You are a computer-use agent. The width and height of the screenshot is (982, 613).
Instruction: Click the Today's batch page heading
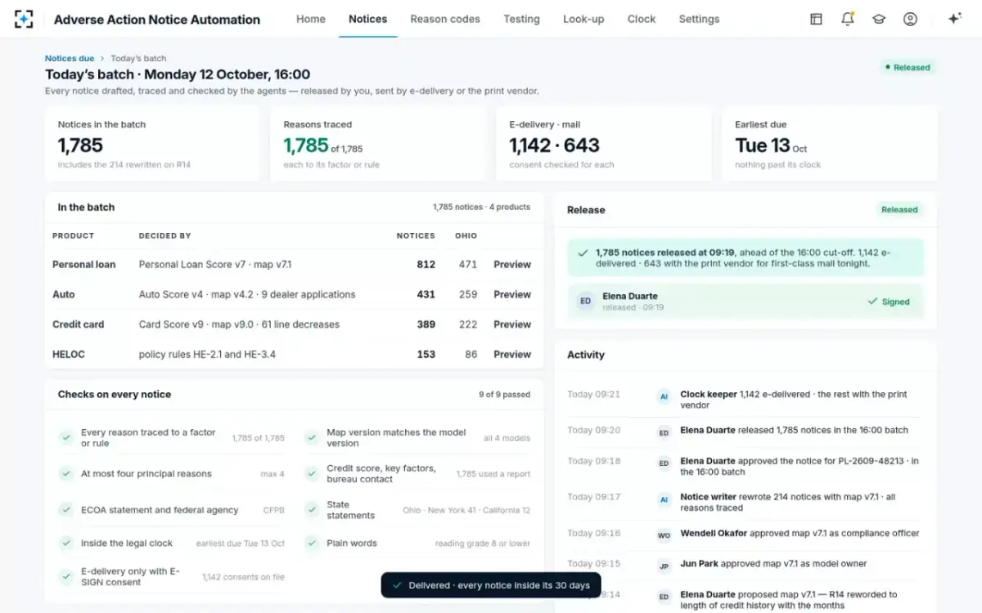178,74
